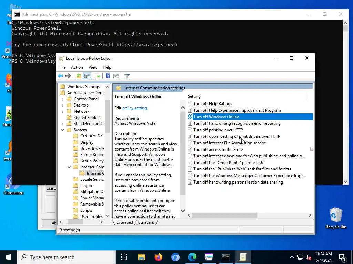Switch to the Command Prompt taskbar icon
The height and width of the screenshot is (264, 353).
[226, 257]
